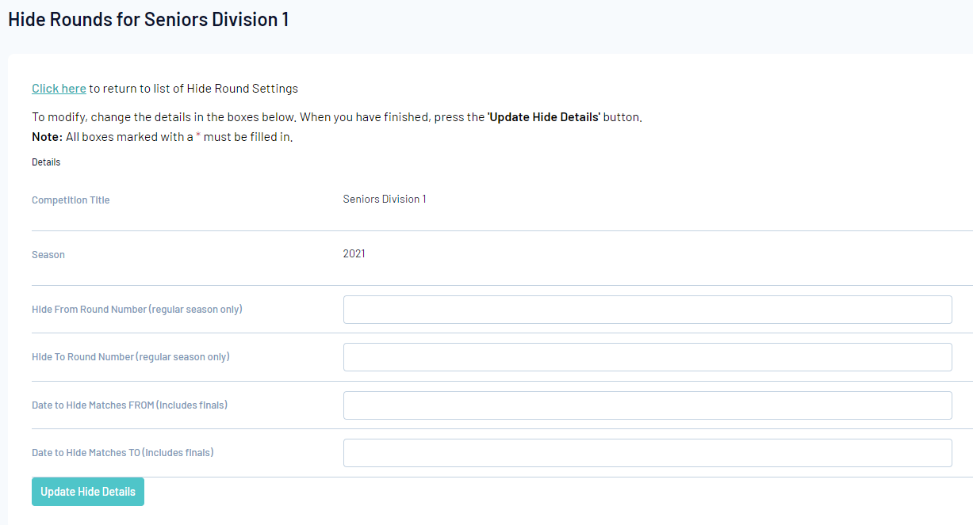The width and height of the screenshot is (973, 525).
Task: Click the small 'Details' section heading
Action: (x=46, y=162)
